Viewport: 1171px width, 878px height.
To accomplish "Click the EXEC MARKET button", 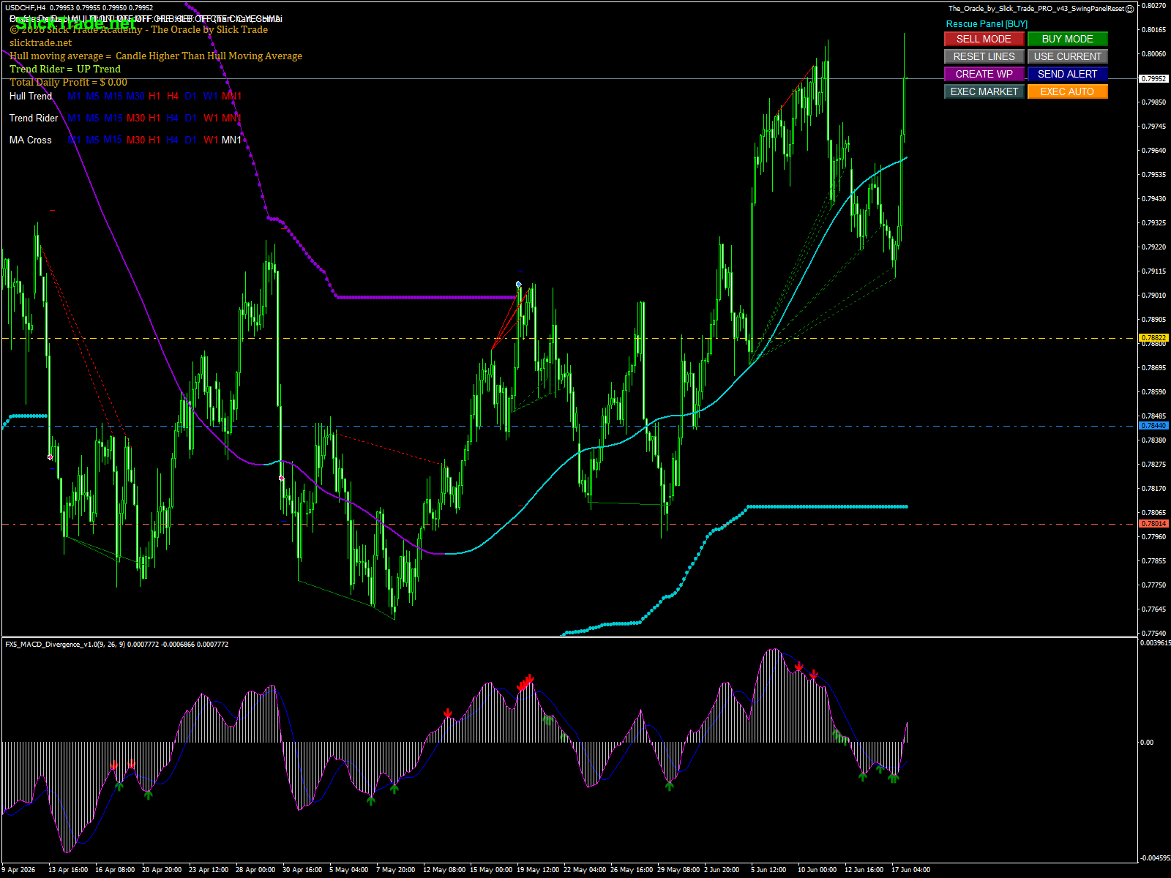I will (984, 91).
